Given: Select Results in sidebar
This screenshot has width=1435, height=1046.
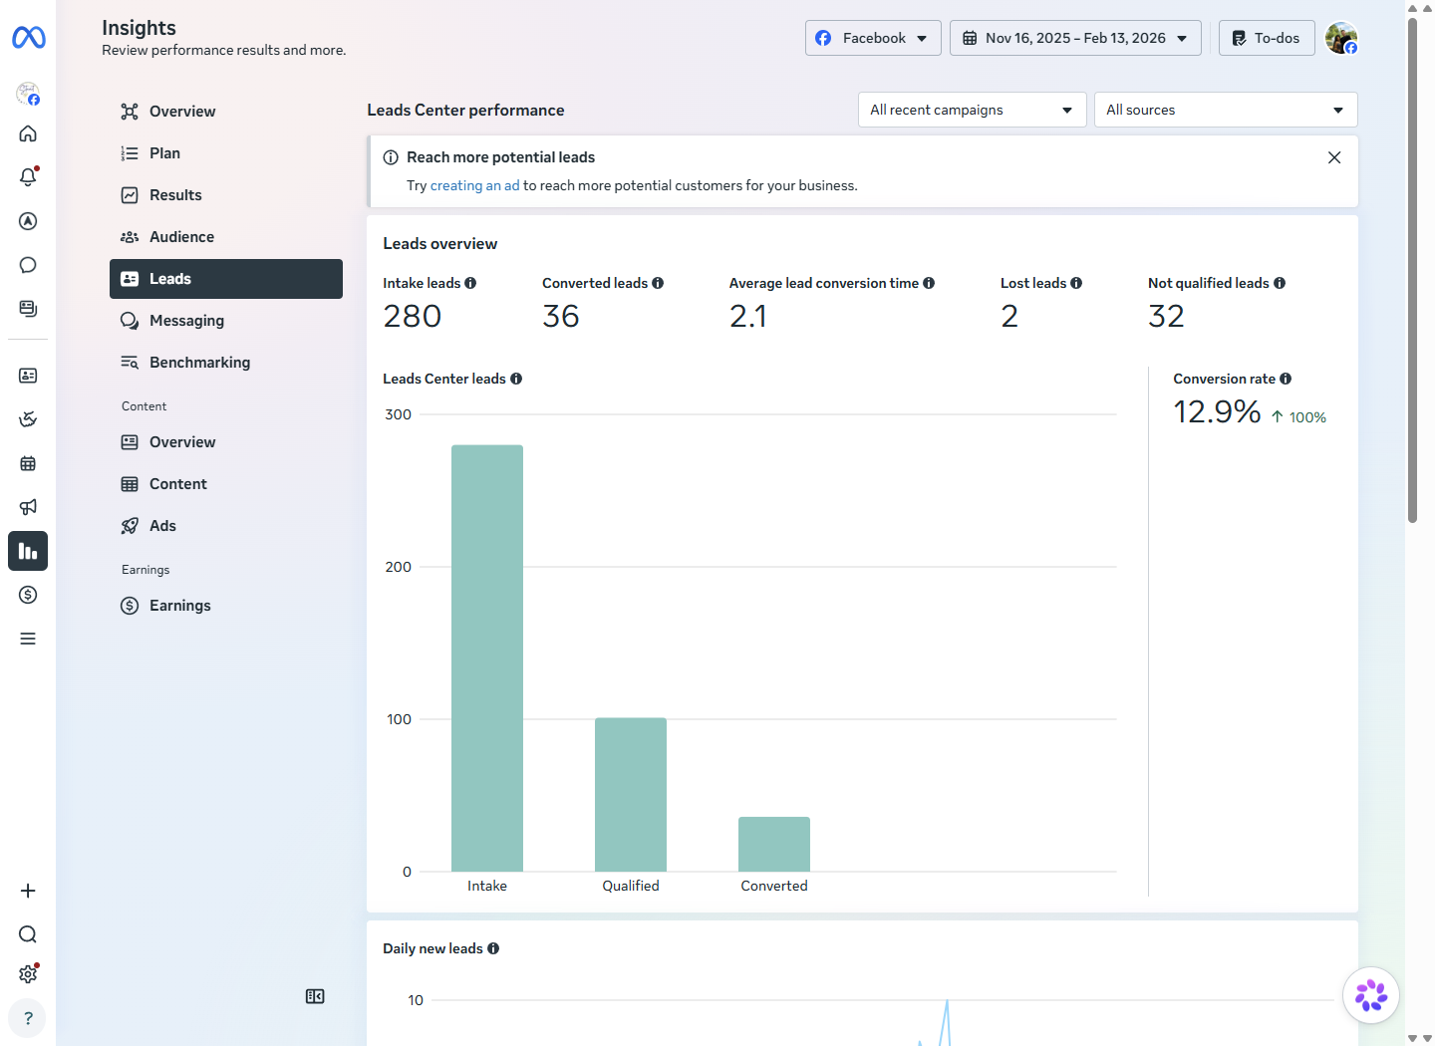Looking at the screenshot, I should (x=226, y=195).
